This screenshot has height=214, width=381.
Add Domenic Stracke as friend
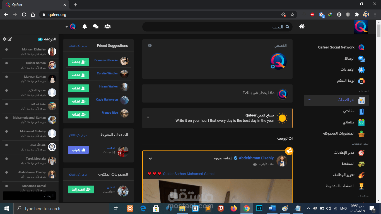click(x=79, y=62)
